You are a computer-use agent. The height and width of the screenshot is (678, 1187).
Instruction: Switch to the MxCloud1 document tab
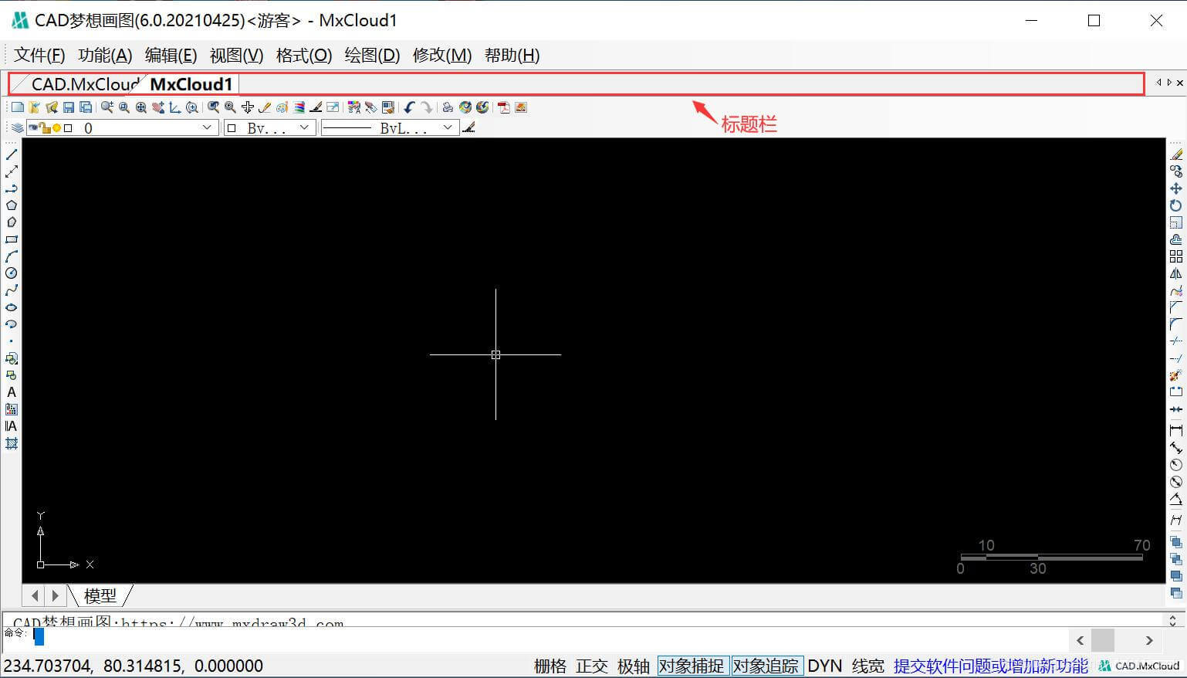click(x=191, y=84)
